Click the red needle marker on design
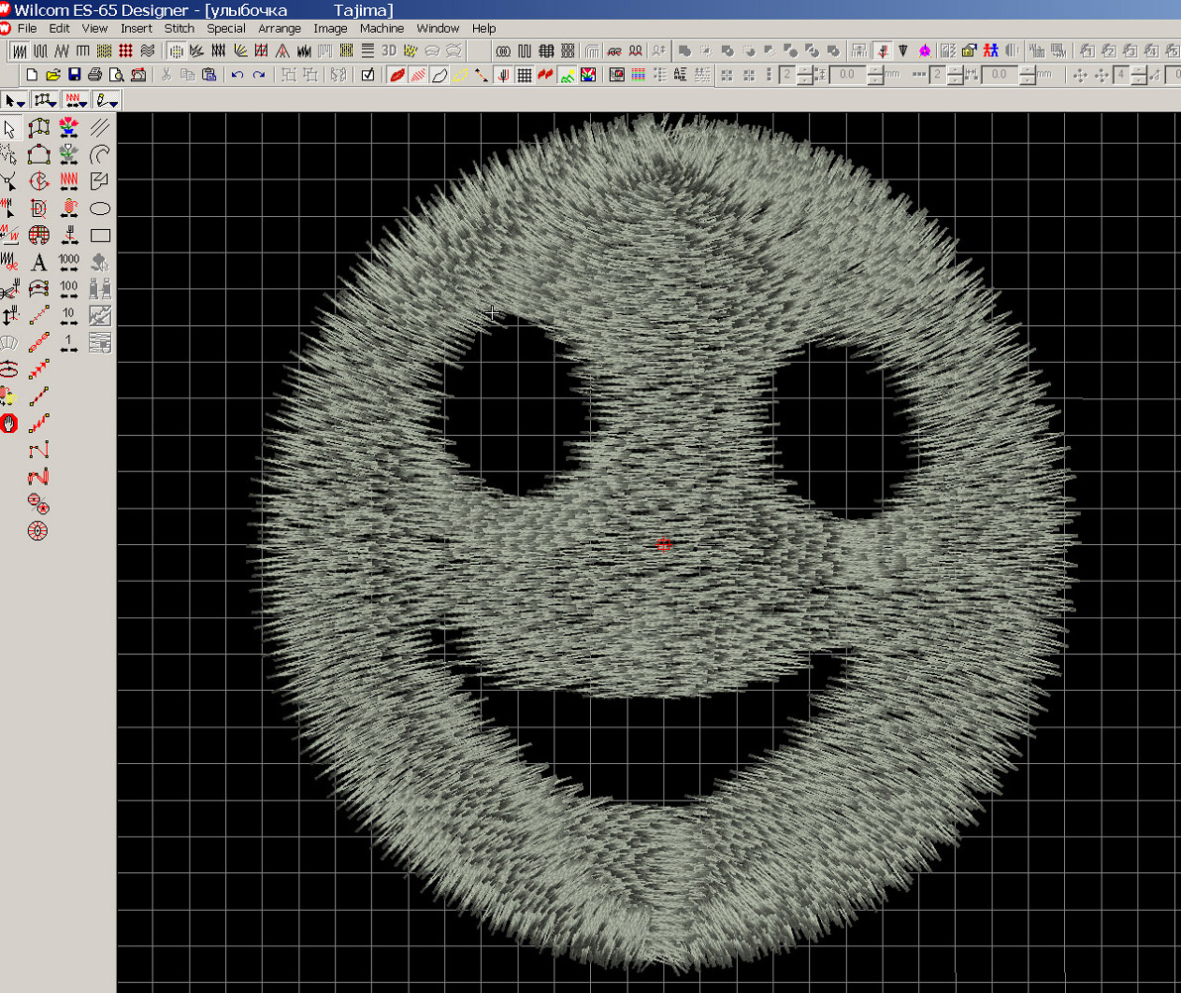This screenshot has height=993, width=1181. 663,544
